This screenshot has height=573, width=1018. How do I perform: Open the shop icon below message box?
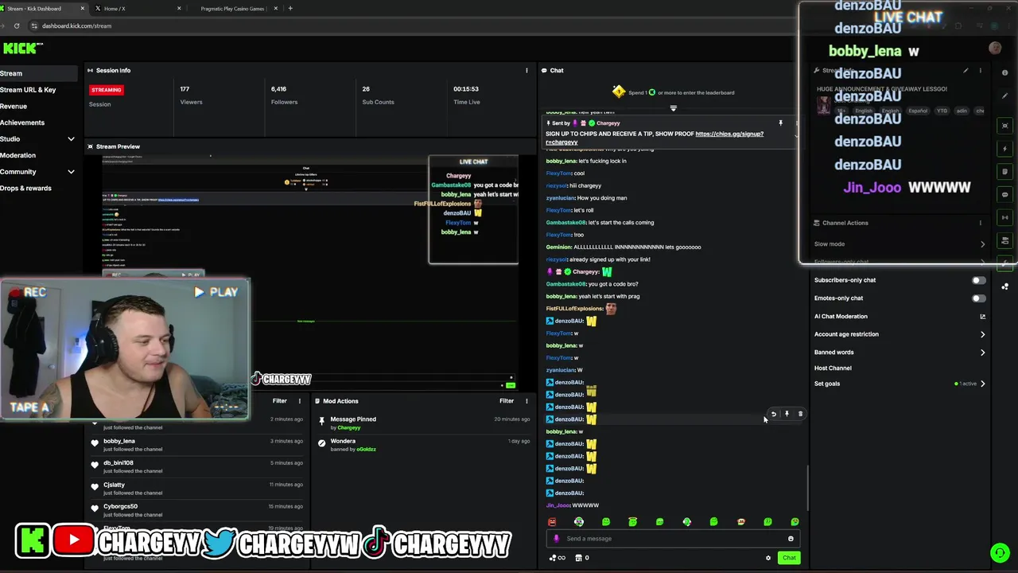[x=579, y=558]
